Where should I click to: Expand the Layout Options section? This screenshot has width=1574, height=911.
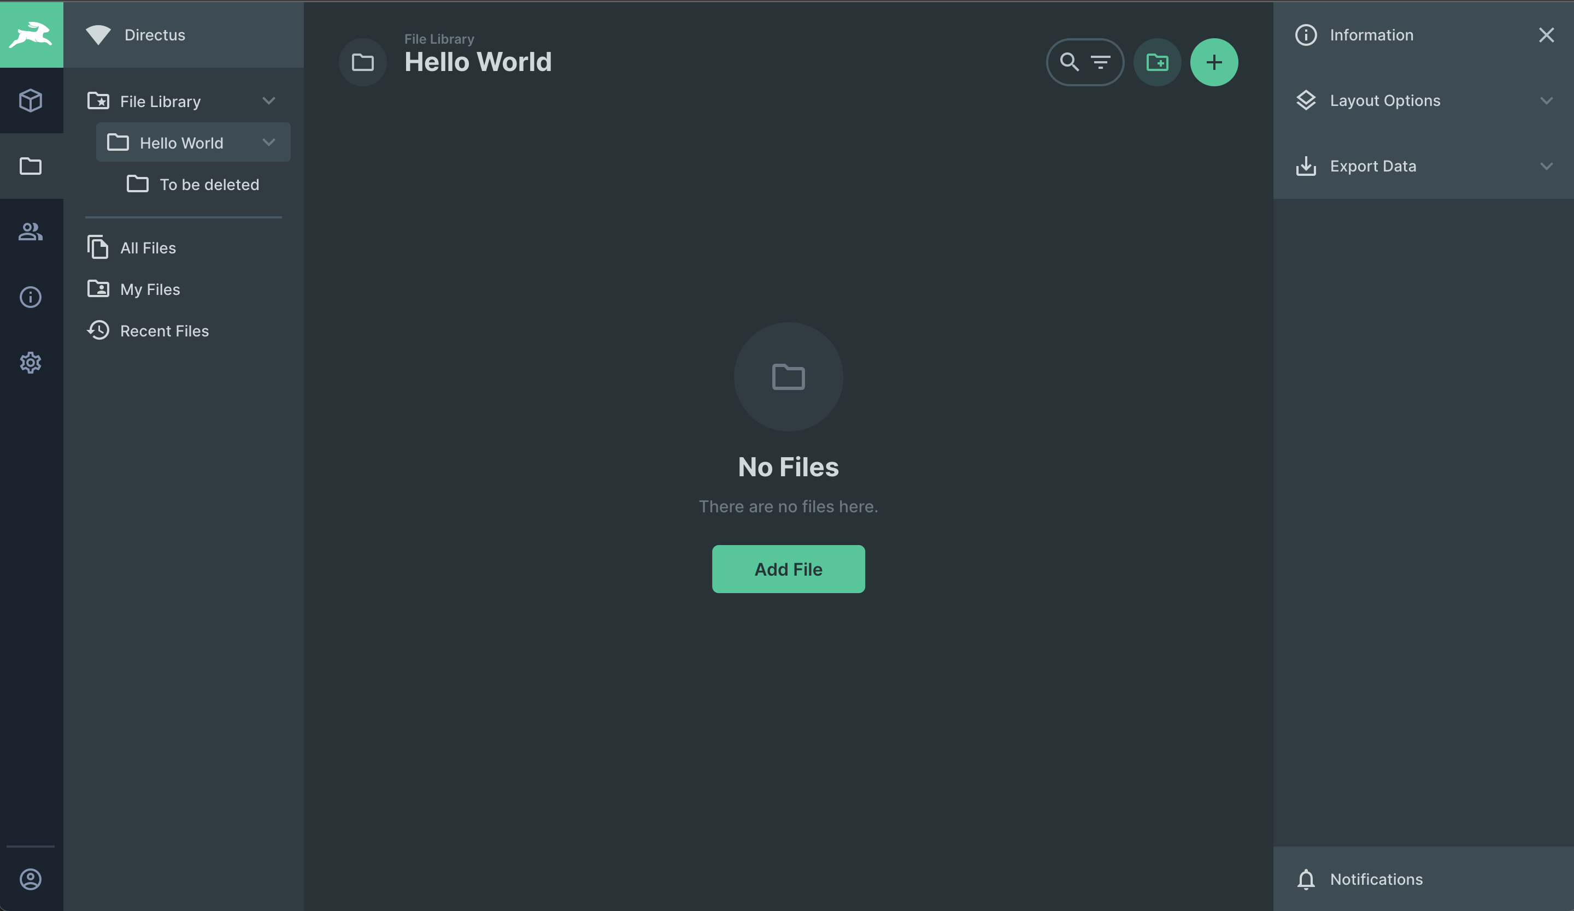[1423, 100]
